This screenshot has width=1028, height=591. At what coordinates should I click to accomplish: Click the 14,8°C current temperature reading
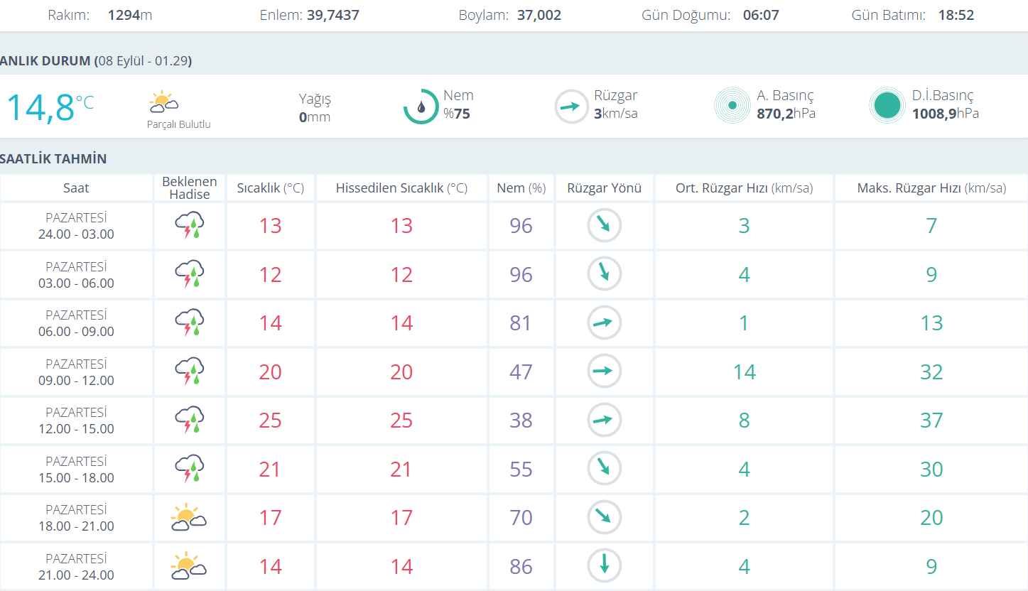(50, 107)
